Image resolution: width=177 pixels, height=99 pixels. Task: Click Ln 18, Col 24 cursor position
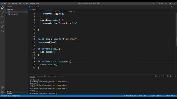click(x=127, y=96)
